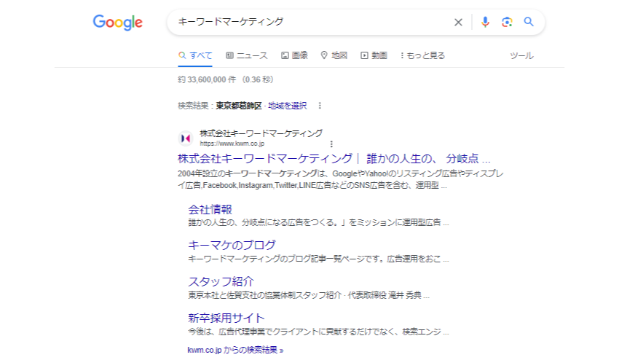Click snippet 東京本社と佐賀支社の協業体制スタッフ紹介
This screenshot has height=360, width=619.
308,295
